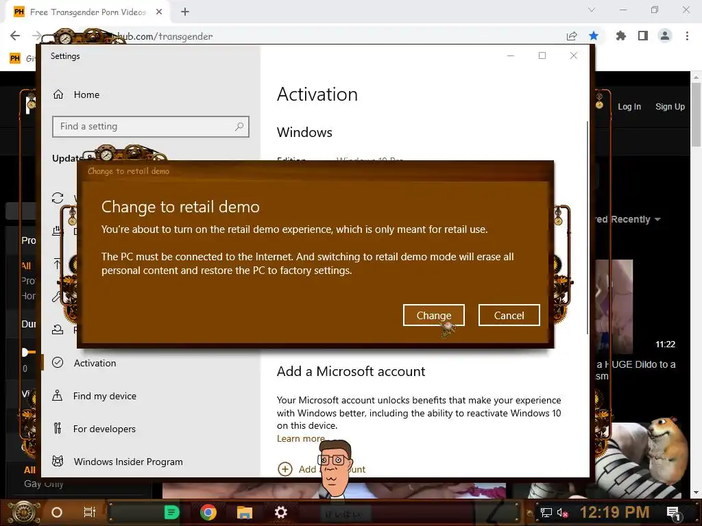Open Find my device settings
The height and width of the screenshot is (526, 702).
coord(105,396)
